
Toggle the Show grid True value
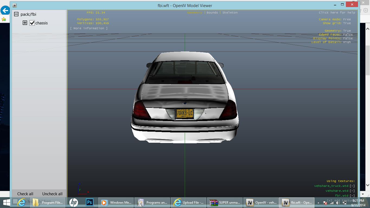[x=347, y=23]
